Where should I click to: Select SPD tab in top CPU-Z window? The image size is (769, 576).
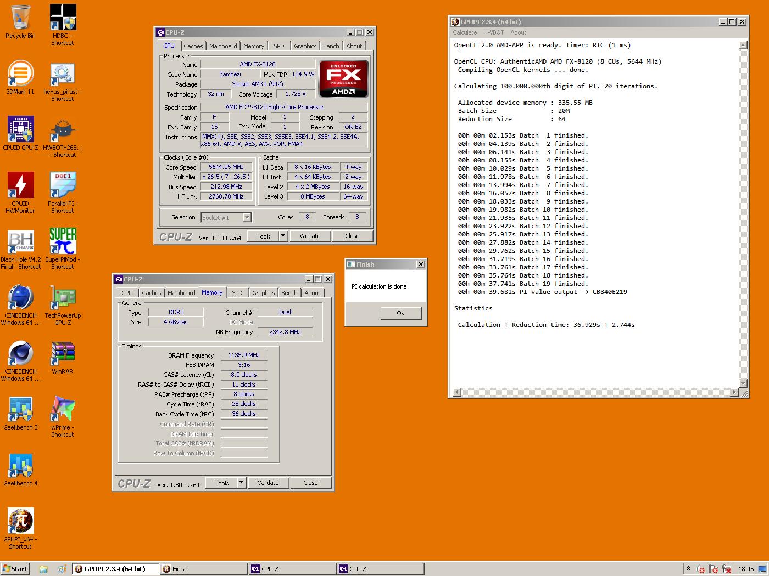279,46
